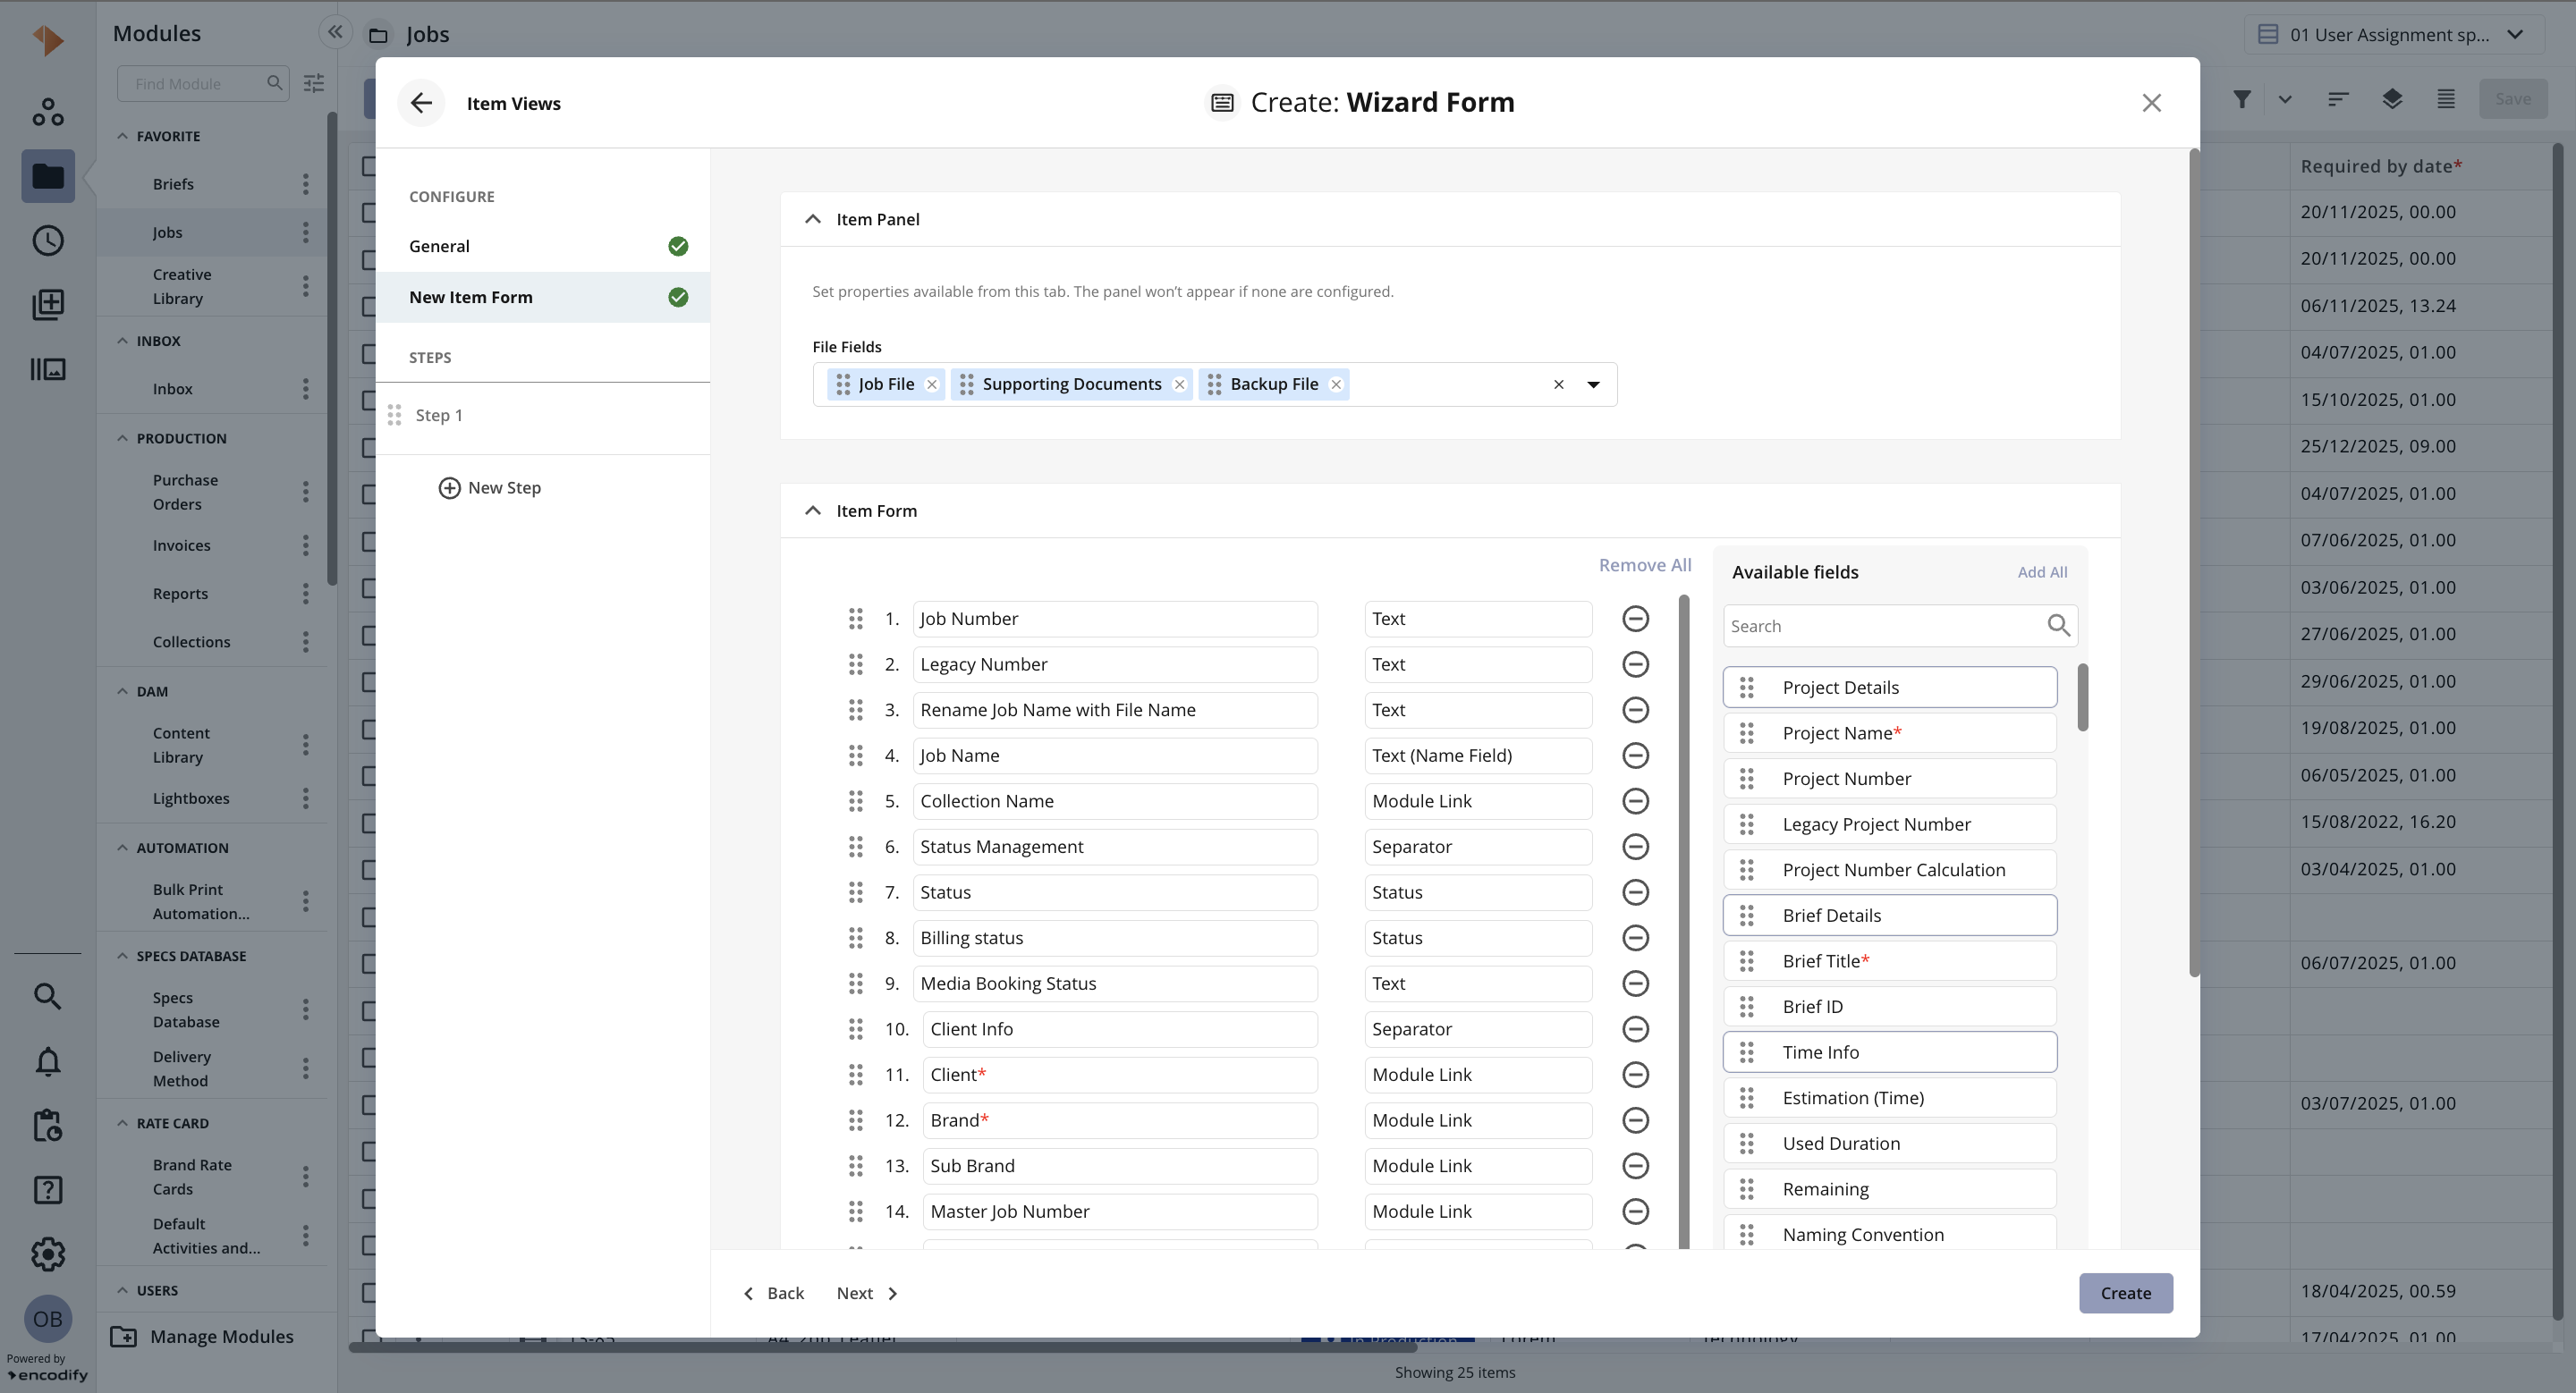Screen dimensions: 2576x1393
Task: Remove the Billing status field row
Action: tap(1635, 938)
